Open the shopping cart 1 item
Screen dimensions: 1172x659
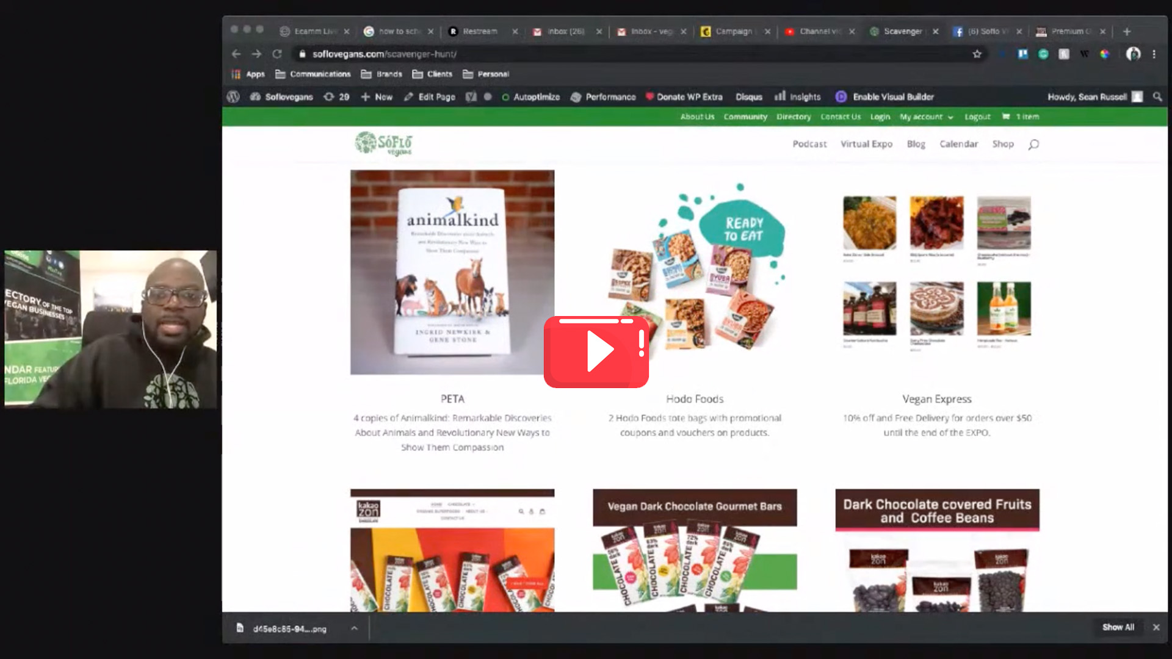(x=1021, y=117)
